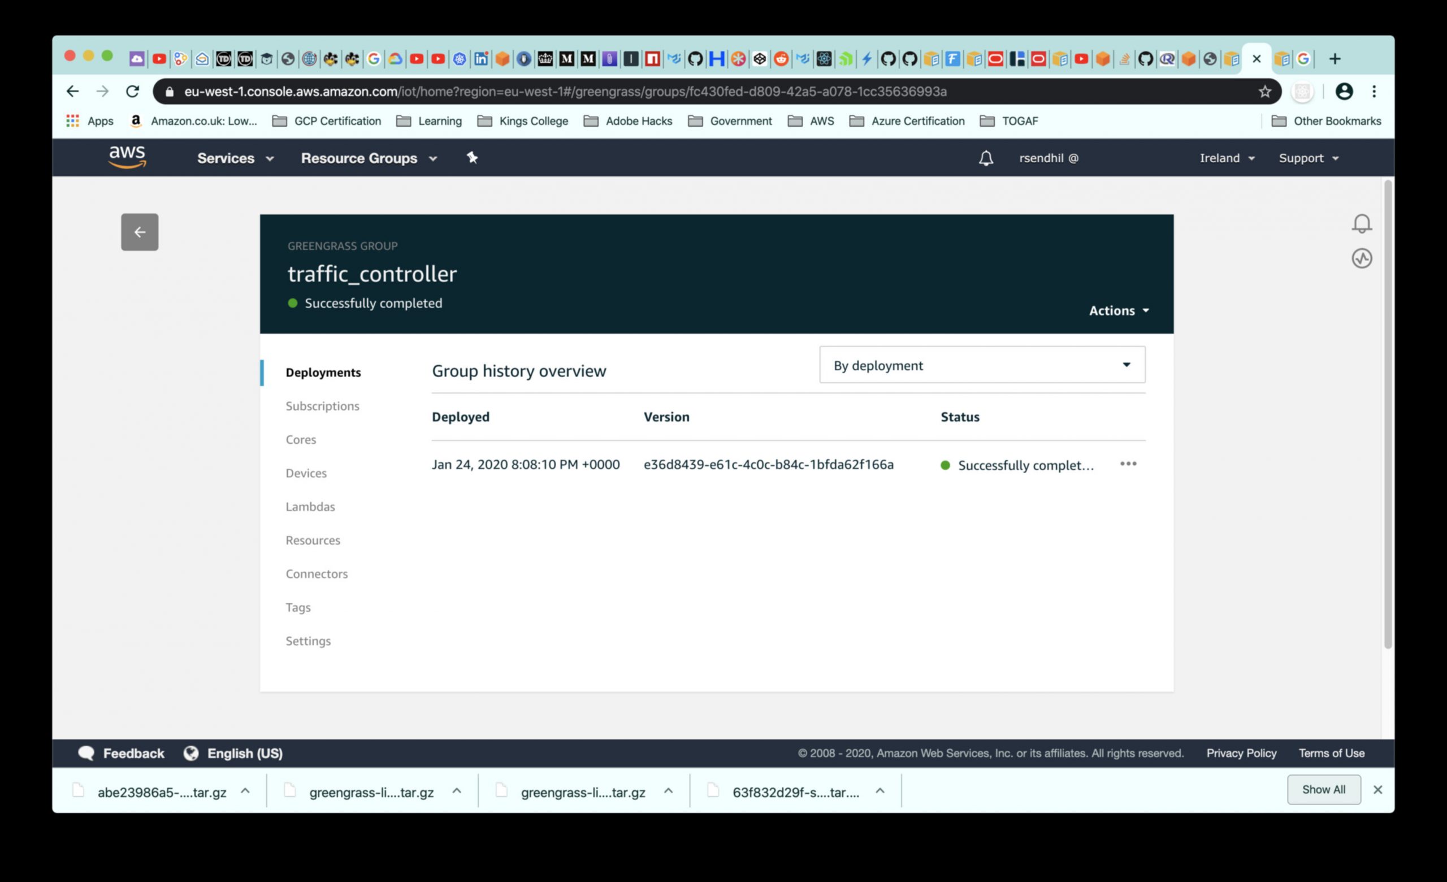This screenshot has height=882, width=1447.
Task: Open AWS alerts bell in navigation bar
Action: 985,158
